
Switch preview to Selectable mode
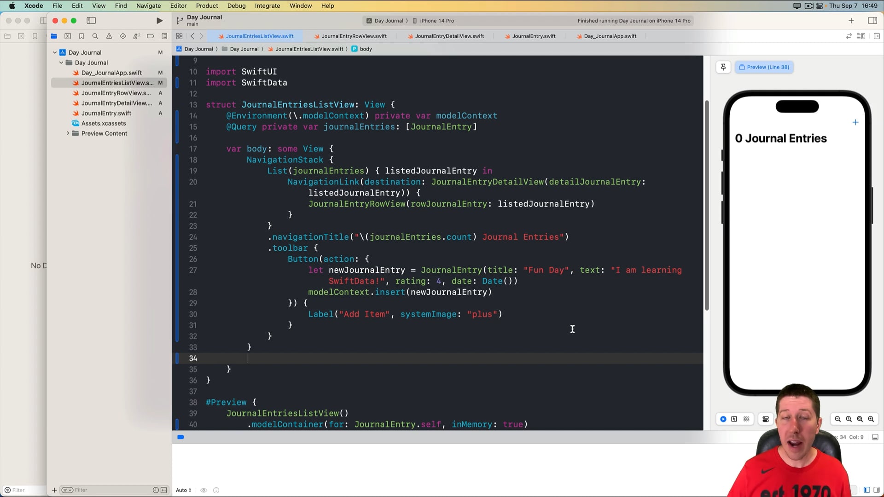coord(734,419)
